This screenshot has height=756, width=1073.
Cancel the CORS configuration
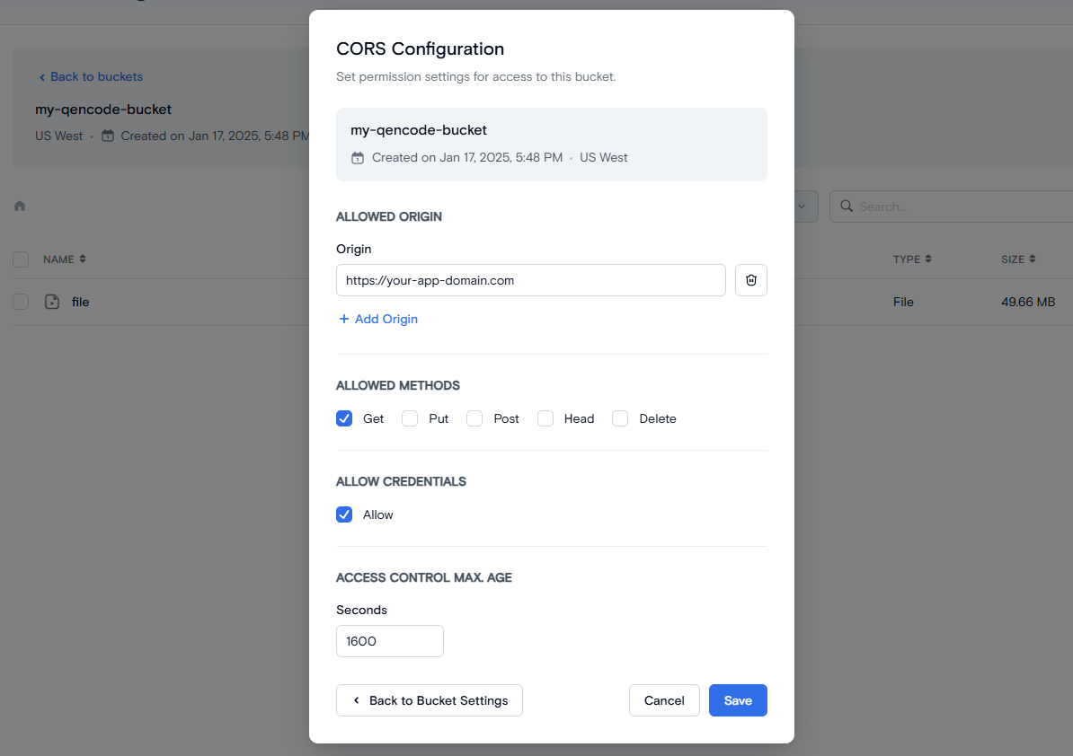point(664,700)
